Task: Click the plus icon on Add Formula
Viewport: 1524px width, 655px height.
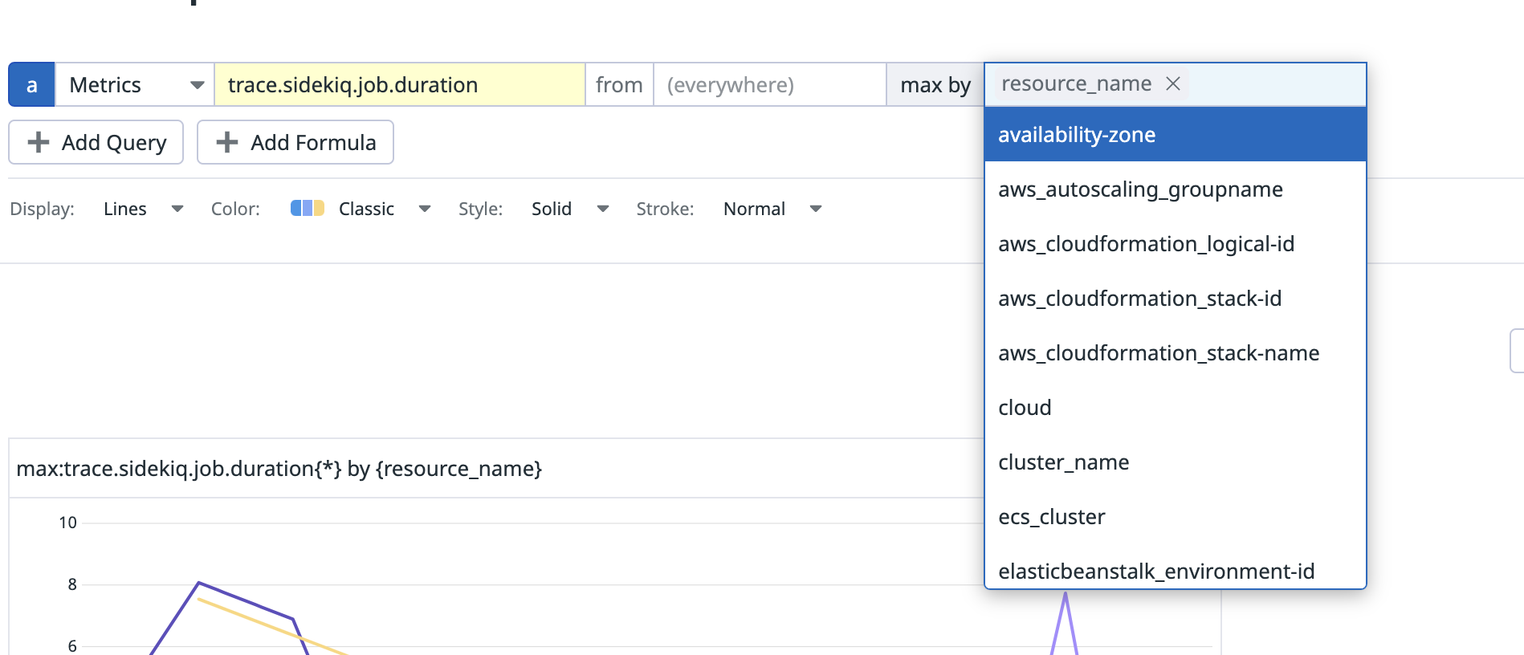Action: (227, 142)
